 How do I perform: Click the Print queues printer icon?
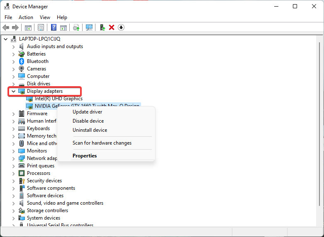[22, 166]
